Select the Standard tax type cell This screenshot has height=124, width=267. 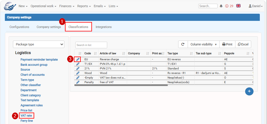click(x=180, y=69)
